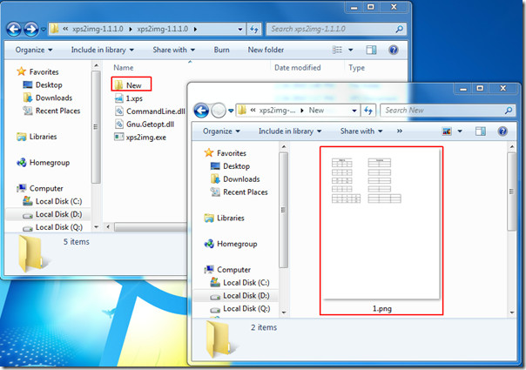Select the CommandLine.dll file
Viewport: 526px width, 370px height.
coord(150,111)
